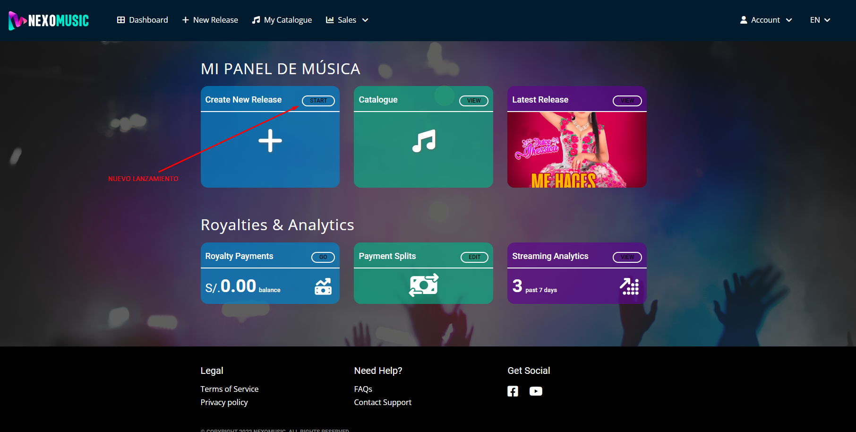Image resolution: width=856 pixels, height=432 pixels.
Task: Click the plus icon in Create New Release card
Action: coord(270,141)
